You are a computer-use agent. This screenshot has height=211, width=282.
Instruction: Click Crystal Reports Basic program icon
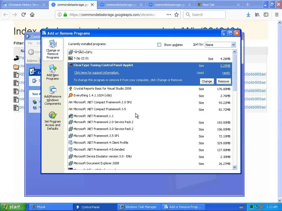[70, 88]
